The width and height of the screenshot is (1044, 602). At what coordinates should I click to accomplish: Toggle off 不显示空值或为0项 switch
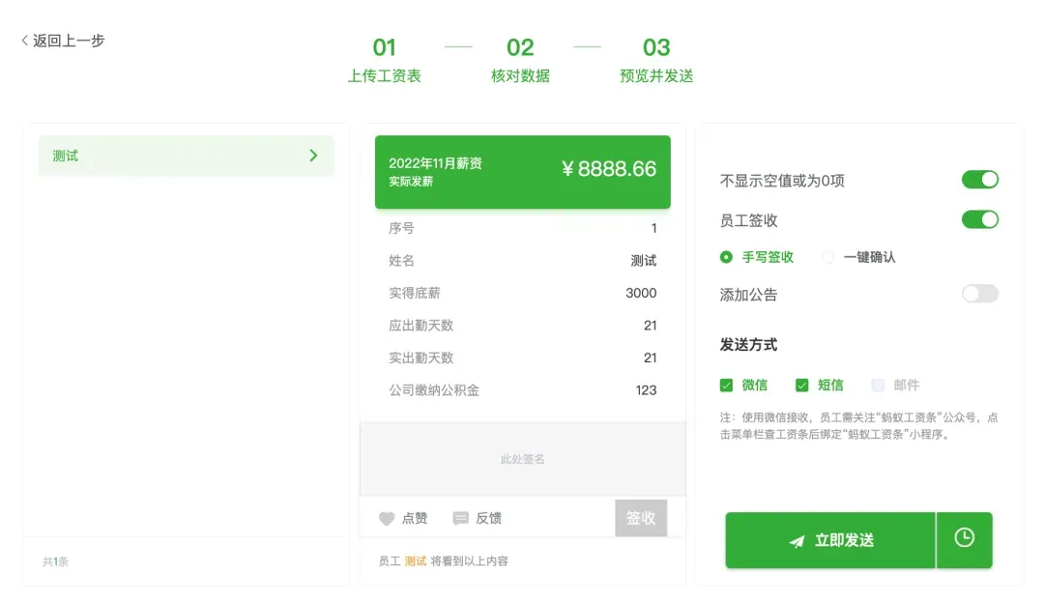979,180
